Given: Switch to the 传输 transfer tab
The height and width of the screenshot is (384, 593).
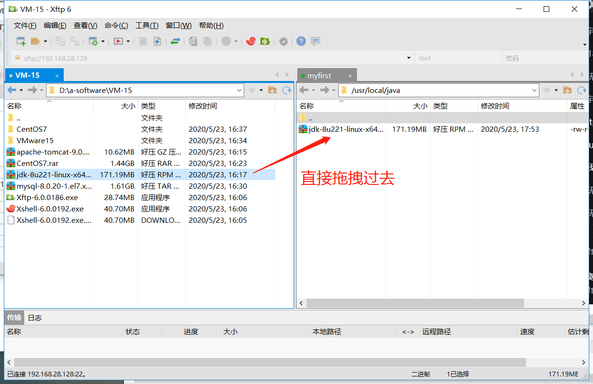Looking at the screenshot, I should 14,318.
